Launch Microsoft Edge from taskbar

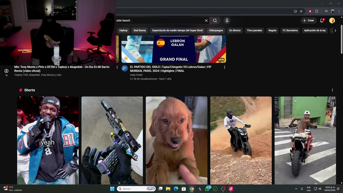pyautogui.click(x=176, y=189)
